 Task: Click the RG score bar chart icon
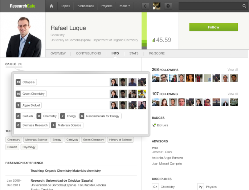pos(154,40)
